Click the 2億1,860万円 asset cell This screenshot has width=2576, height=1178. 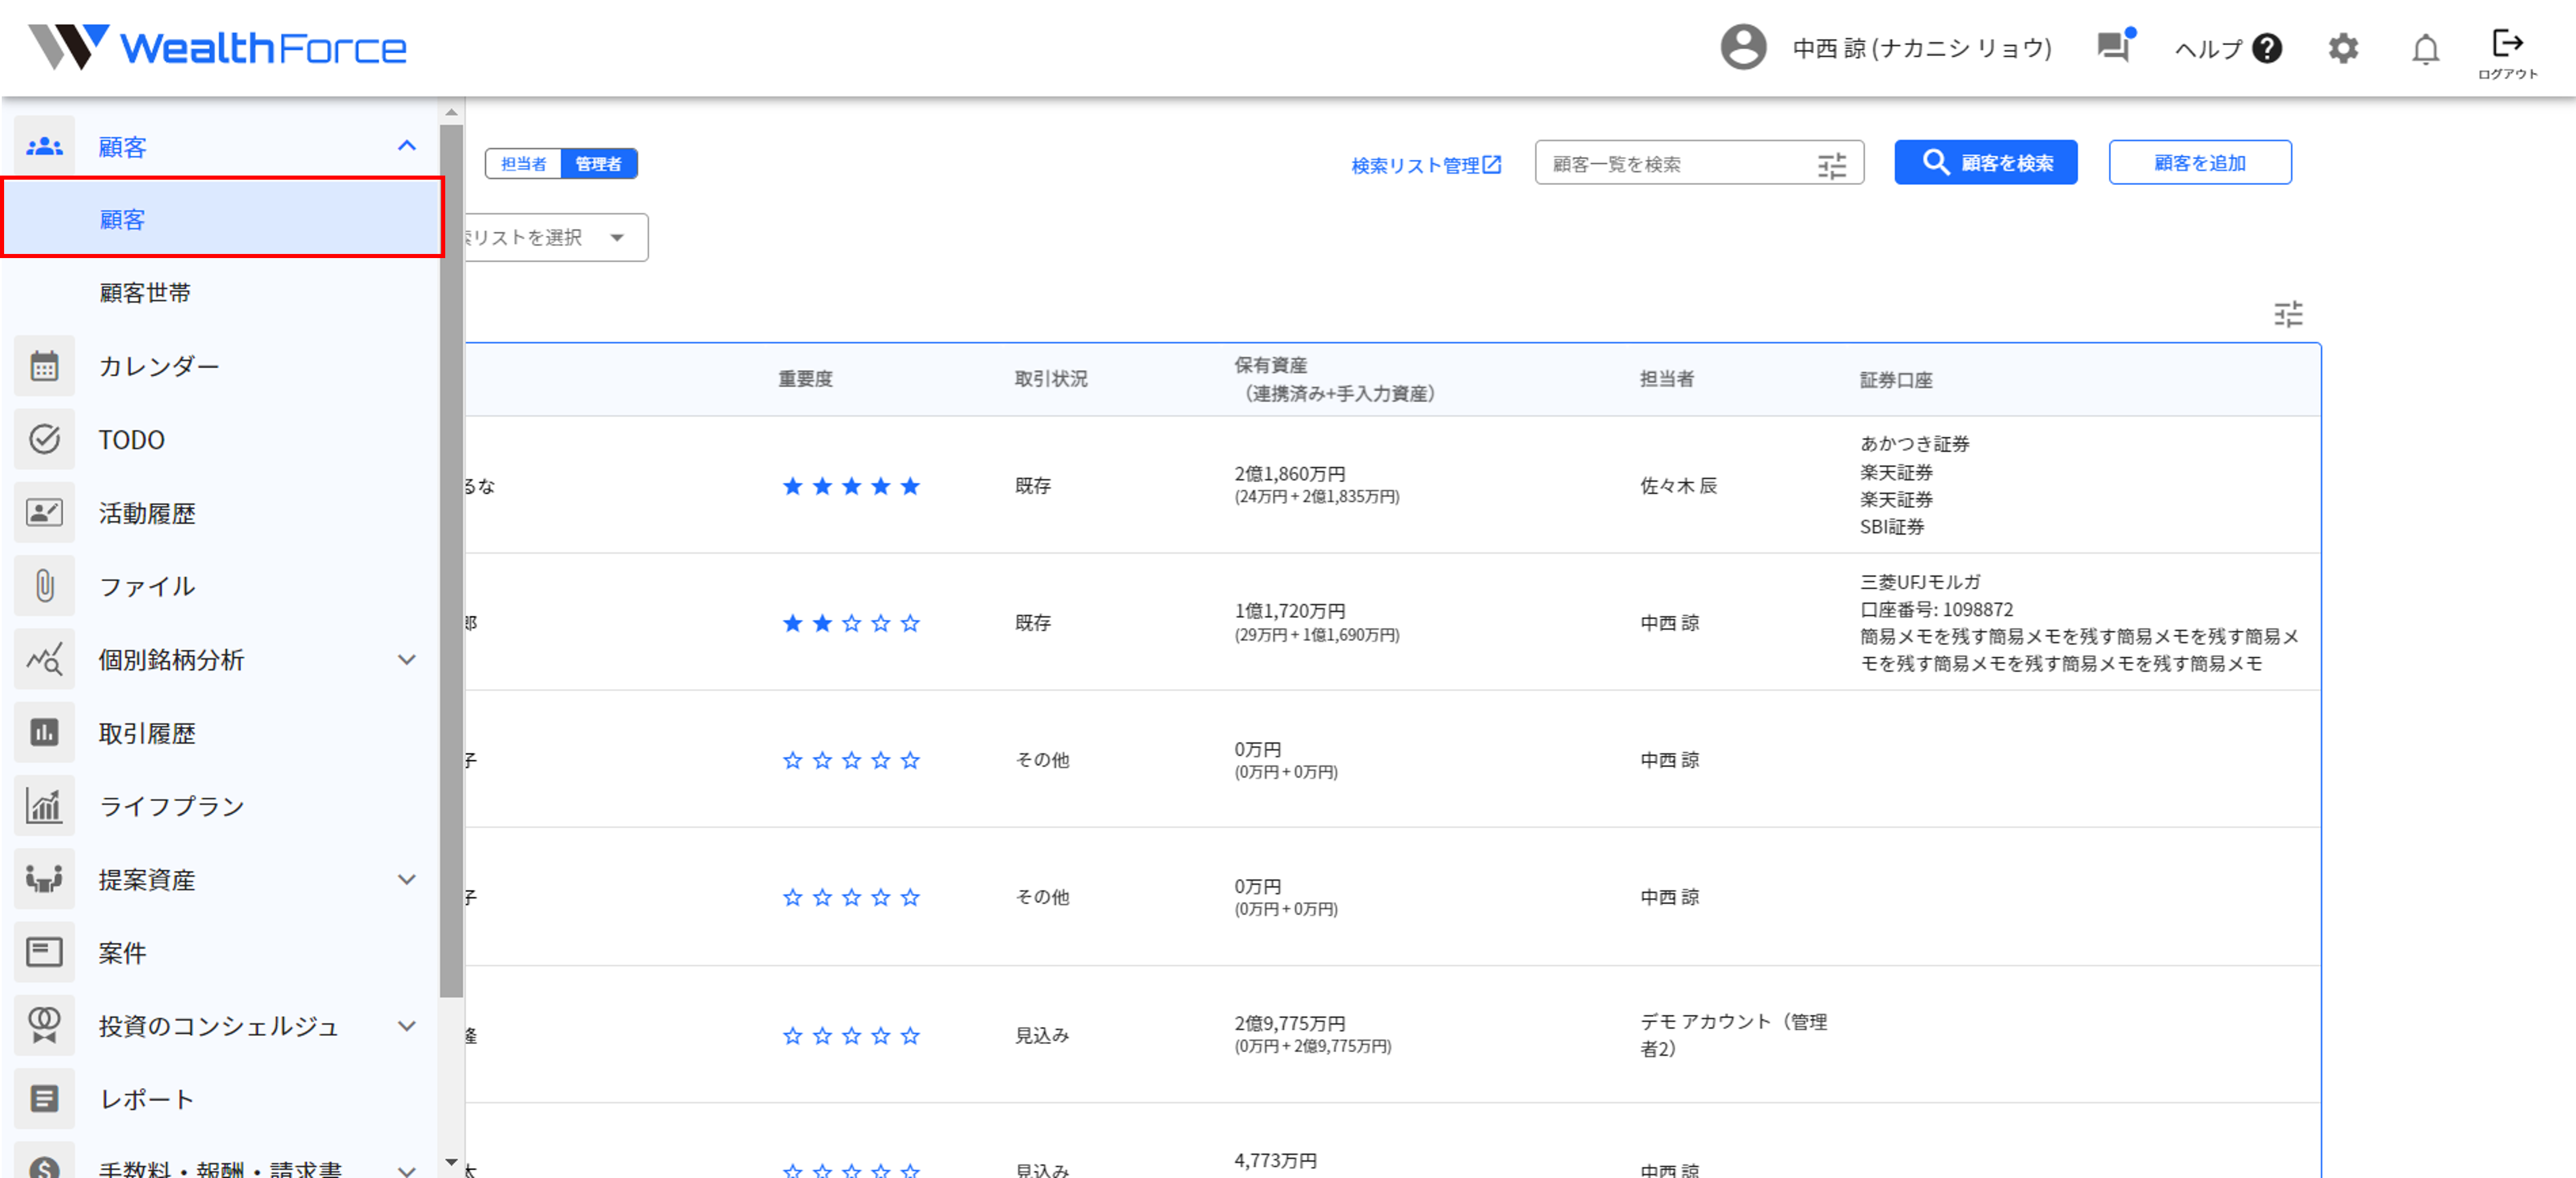[x=1316, y=484]
